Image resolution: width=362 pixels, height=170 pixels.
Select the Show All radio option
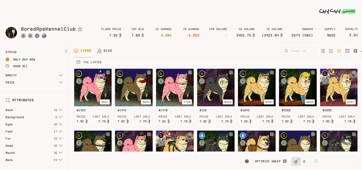[x=7, y=66]
